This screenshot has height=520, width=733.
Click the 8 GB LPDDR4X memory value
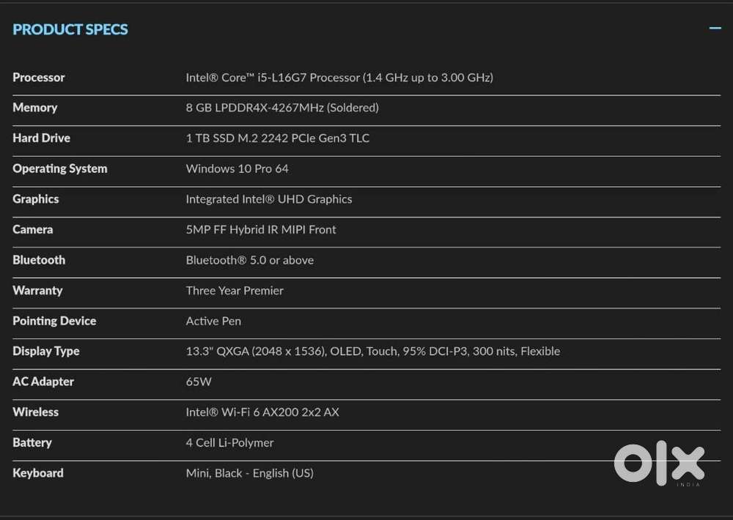pos(282,108)
